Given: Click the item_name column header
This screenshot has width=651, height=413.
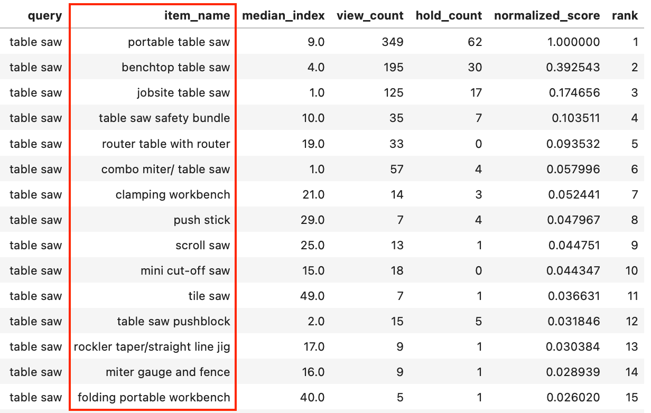Looking at the screenshot, I should click(197, 16).
